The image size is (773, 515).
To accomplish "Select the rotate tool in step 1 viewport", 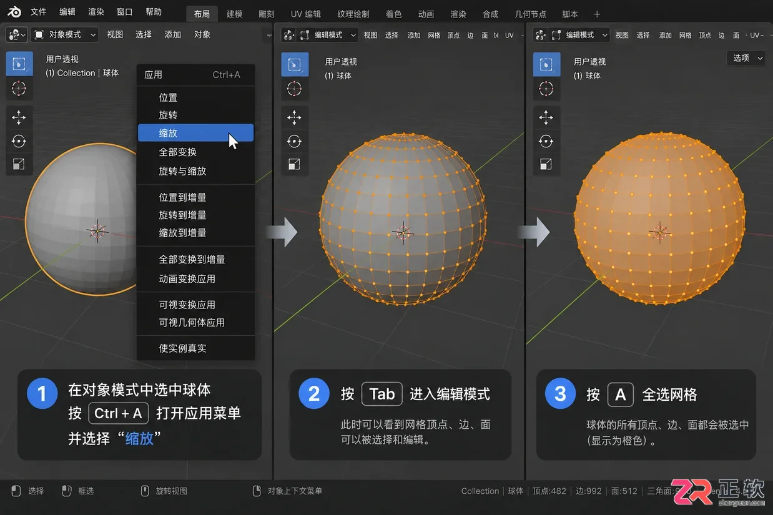I will click(x=19, y=140).
